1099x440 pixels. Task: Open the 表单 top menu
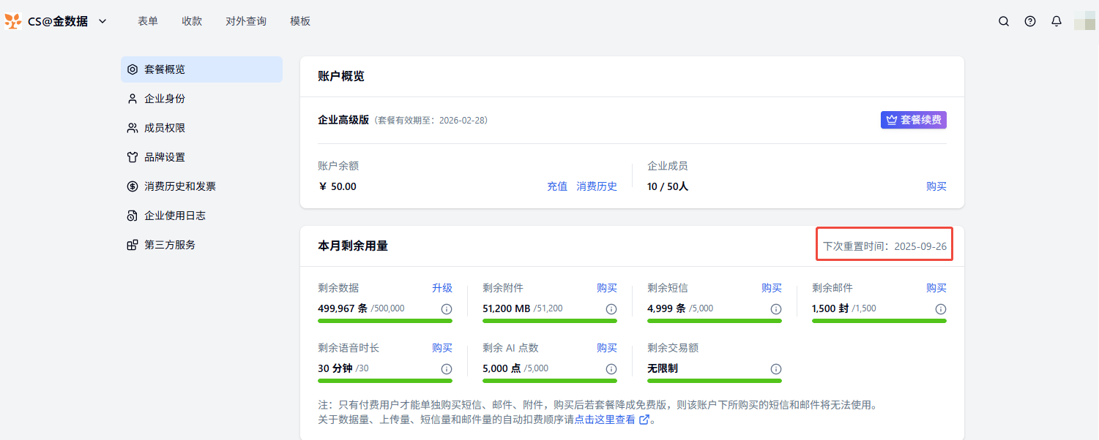148,21
